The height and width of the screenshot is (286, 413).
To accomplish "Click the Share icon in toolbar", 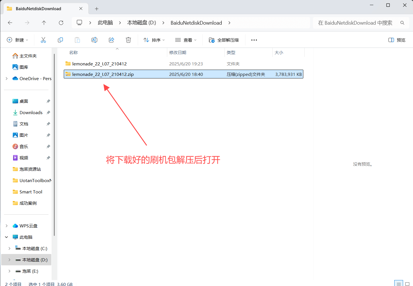I will 111,40.
